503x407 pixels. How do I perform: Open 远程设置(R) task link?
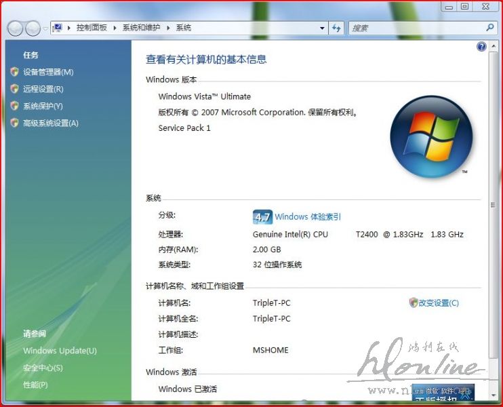pos(43,89)
